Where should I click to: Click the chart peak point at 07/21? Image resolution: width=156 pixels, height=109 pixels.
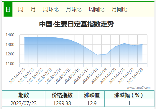tap(124, 43)
